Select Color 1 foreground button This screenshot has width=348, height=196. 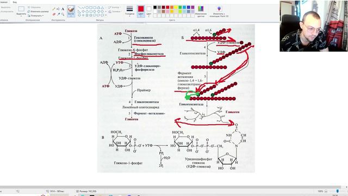[141, 11]
